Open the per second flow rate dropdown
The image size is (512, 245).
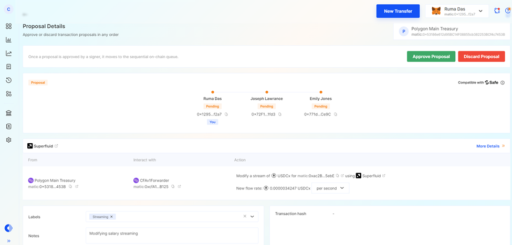330,188
